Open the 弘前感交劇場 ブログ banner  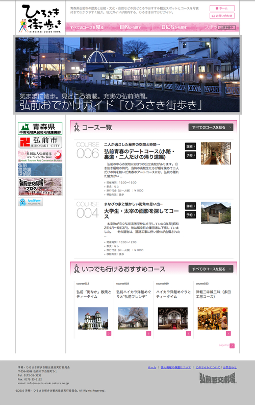(x=40, y=186)
